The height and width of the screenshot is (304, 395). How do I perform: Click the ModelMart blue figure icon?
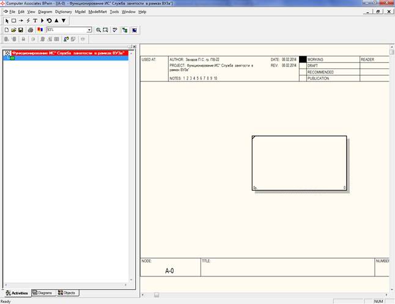click(x=66, y=39)
